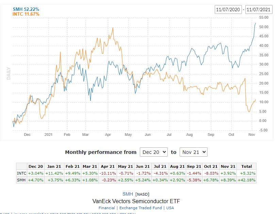Click INTC's -10.11% April cell
Image resolution: width=279 pixels, height=214 pixels.
(x=108, y=173)
